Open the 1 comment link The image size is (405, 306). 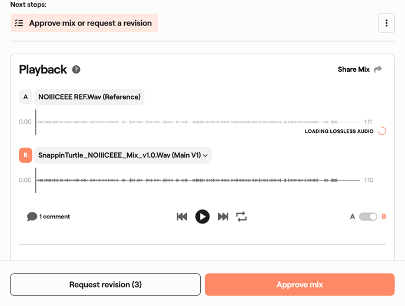coord(55,217)
